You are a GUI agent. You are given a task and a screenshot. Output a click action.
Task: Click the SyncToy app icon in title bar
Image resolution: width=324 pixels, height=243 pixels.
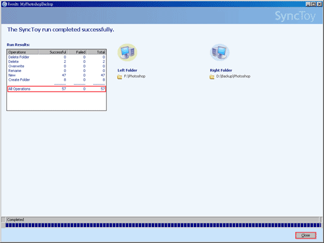point(4,4)
